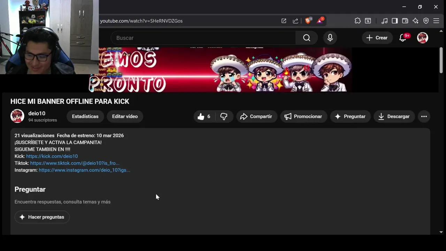Start voice search with microphone icon
The height and width of the screenshot is (251, 446).
click(x=330, y=38)
